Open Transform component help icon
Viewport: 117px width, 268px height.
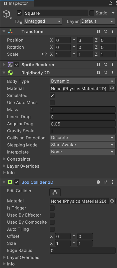point(98,31)
